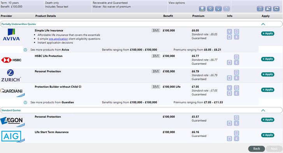Open the pre-application link in Aviva details
Image resolution: width=283 pixels, height=153 pixels.
pos(58,39)
